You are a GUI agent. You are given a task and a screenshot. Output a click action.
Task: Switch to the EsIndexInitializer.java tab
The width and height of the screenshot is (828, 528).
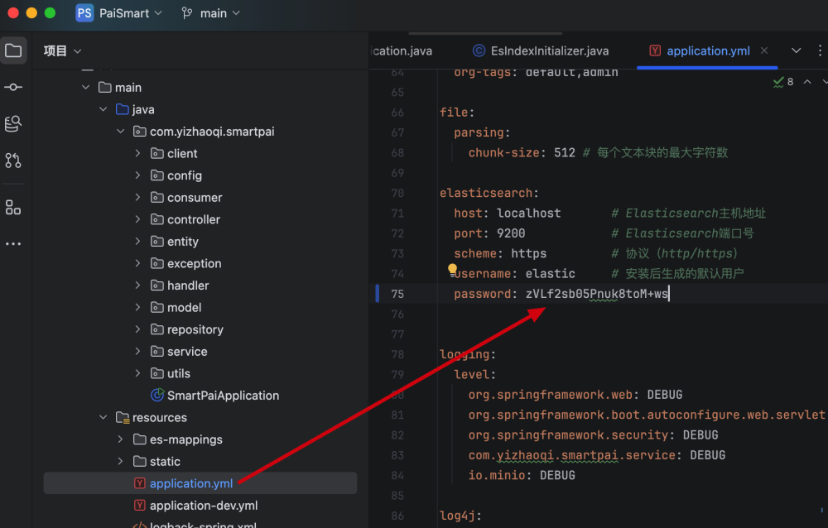540,50
